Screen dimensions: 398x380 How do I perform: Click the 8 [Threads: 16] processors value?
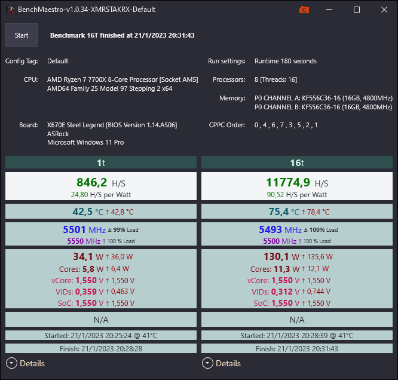tap(275, 79)
